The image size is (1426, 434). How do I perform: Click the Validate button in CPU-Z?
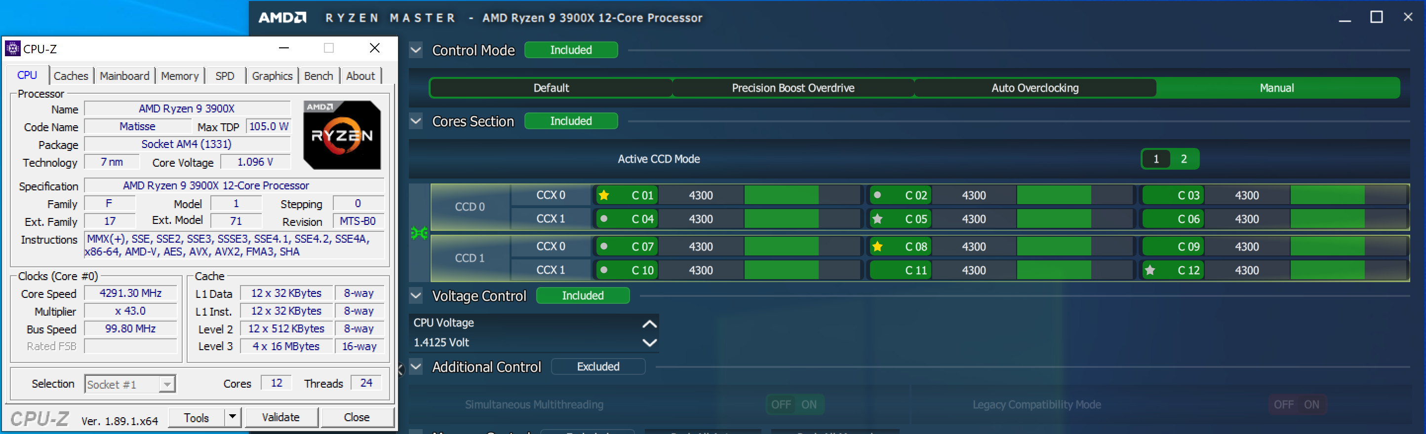point(281,417)
